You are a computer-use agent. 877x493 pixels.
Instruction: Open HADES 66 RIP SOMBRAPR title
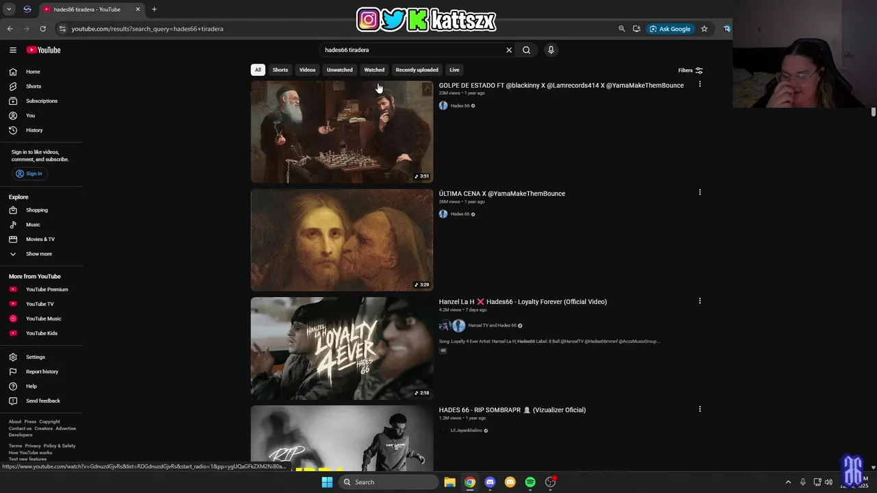(x=512, y=410)
